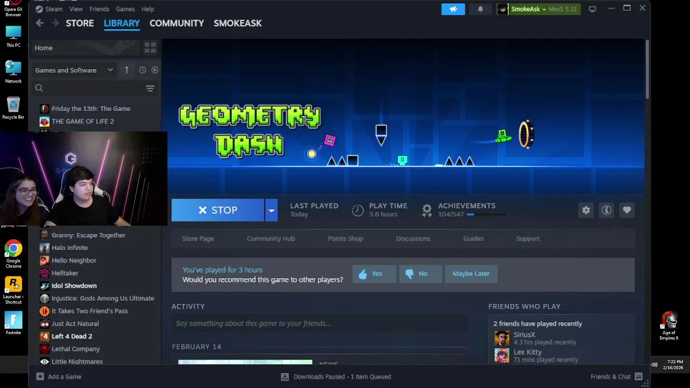Screen dimensions: 690x388
Task: Go to the COMMUNITY tab
Action: pos(177,23)
